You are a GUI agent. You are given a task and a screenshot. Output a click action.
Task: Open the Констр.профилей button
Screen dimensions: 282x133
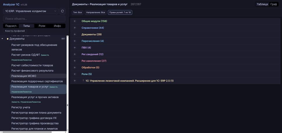point(15,31)
